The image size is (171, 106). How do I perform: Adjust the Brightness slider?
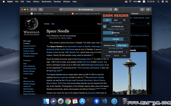pos(116,33)
